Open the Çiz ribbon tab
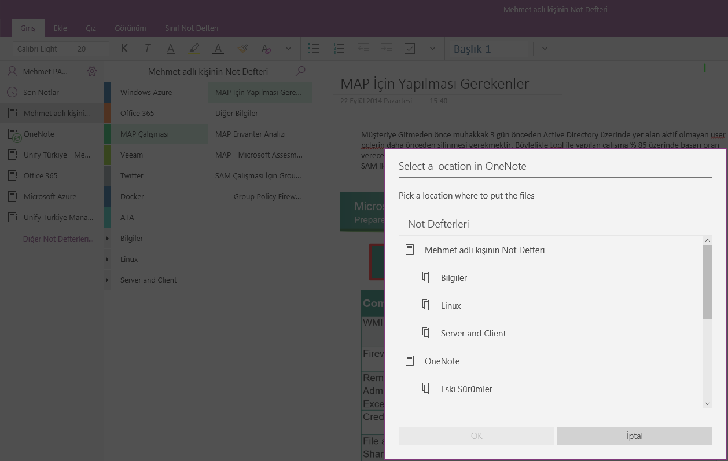Image resolution: width=728 pixels, height=461 pixels. [91, 28]
